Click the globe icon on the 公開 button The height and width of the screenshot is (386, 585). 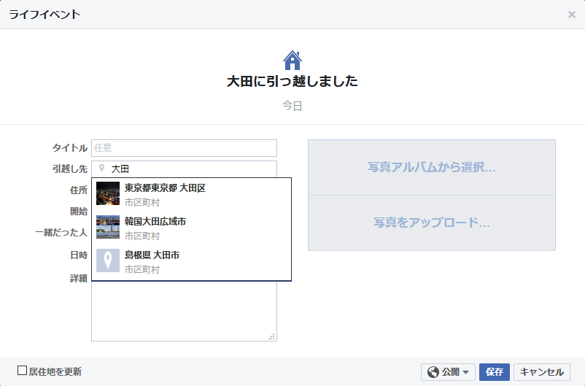point(433,372)
